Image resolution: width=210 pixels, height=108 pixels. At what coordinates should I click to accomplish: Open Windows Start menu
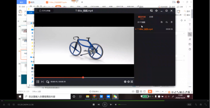click(x=20, y=97)
